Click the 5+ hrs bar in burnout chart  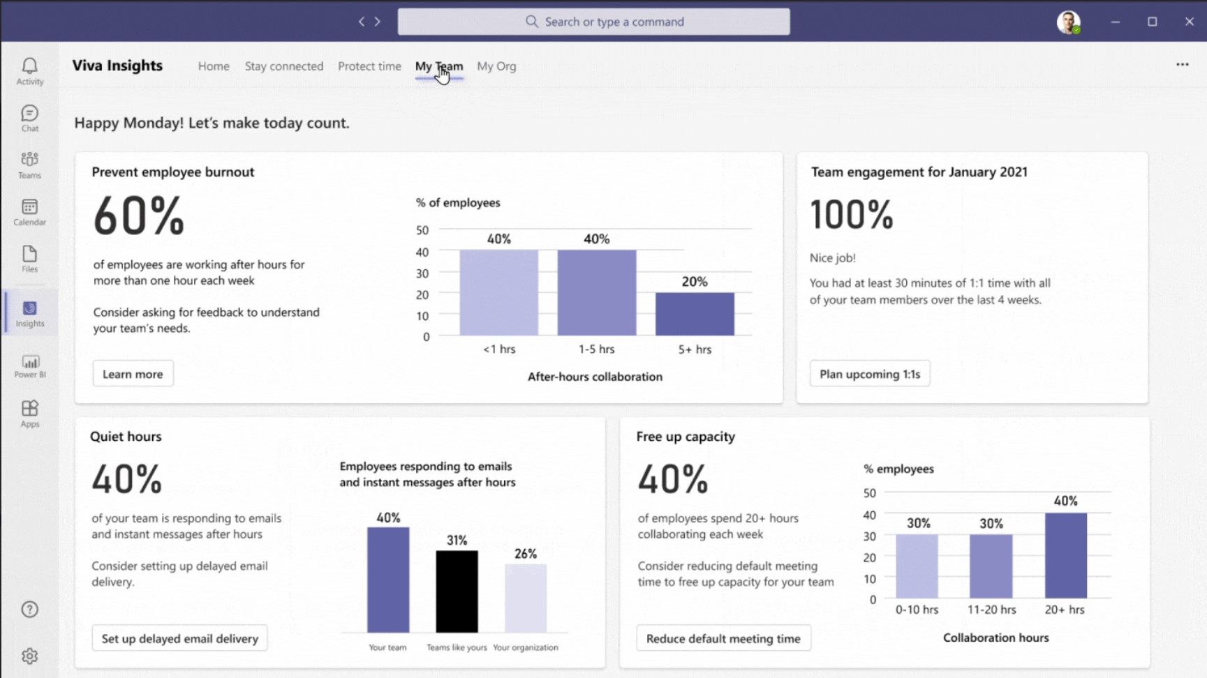coord(695,315)
